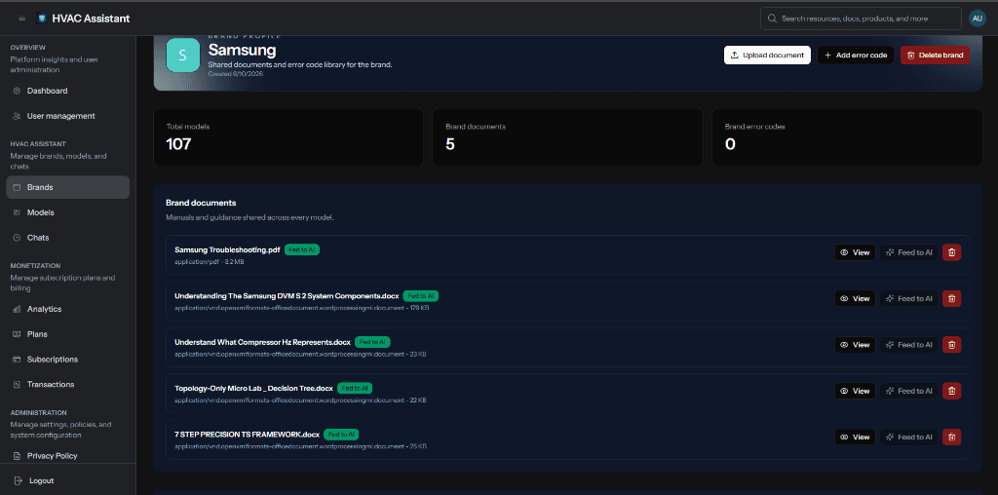Click the Brand documents section heading
Viewport: 998px width, 495px height.
pyautogui.click(x=201, y=203)
